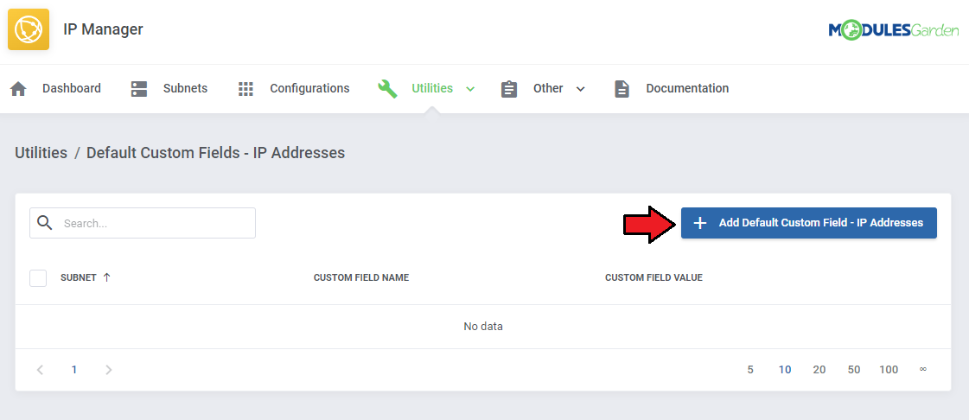Show 50 entries per page

click(854, 370)
